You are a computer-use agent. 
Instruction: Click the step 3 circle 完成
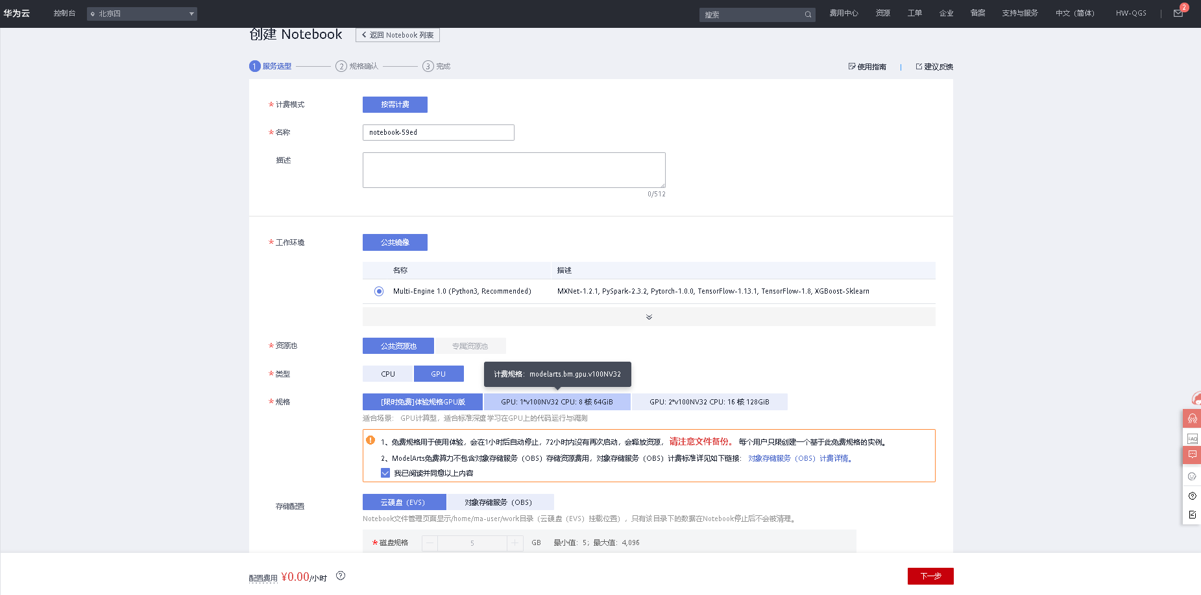point(428,66)
